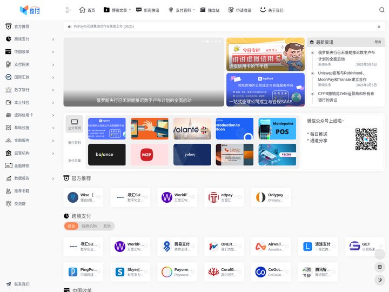Select 企业案例 tab

point(75,124)
